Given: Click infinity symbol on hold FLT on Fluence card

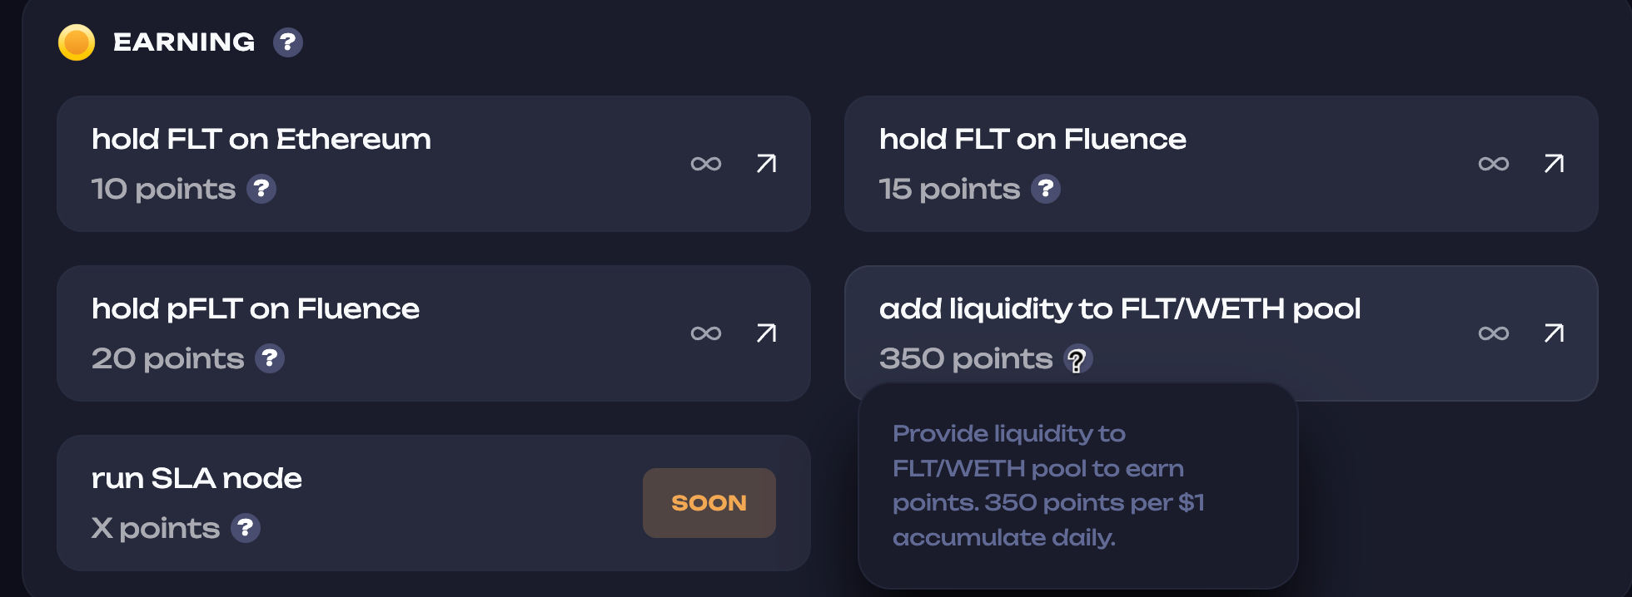Looking at the screenshot, I should click(1494, 164).
